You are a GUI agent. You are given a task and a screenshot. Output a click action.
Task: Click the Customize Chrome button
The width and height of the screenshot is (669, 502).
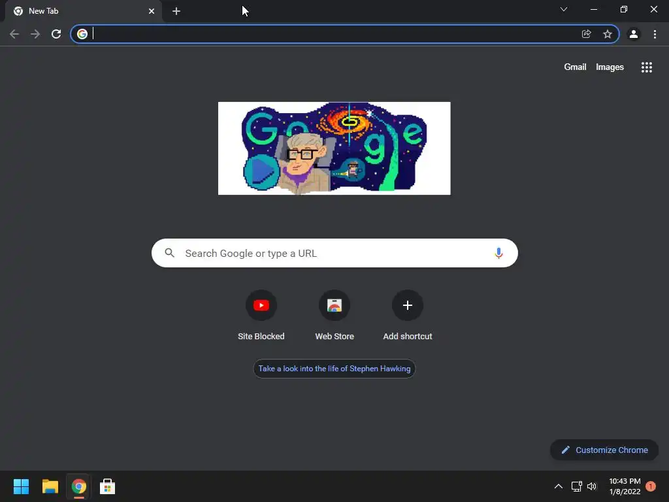point(604,450)
